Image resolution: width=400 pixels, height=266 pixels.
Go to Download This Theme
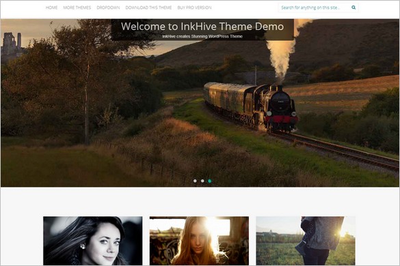pos(148,8)
